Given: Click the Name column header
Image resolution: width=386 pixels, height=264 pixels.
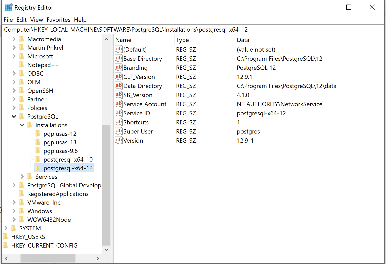Looking at the screenshot, I should pos(123,40).
